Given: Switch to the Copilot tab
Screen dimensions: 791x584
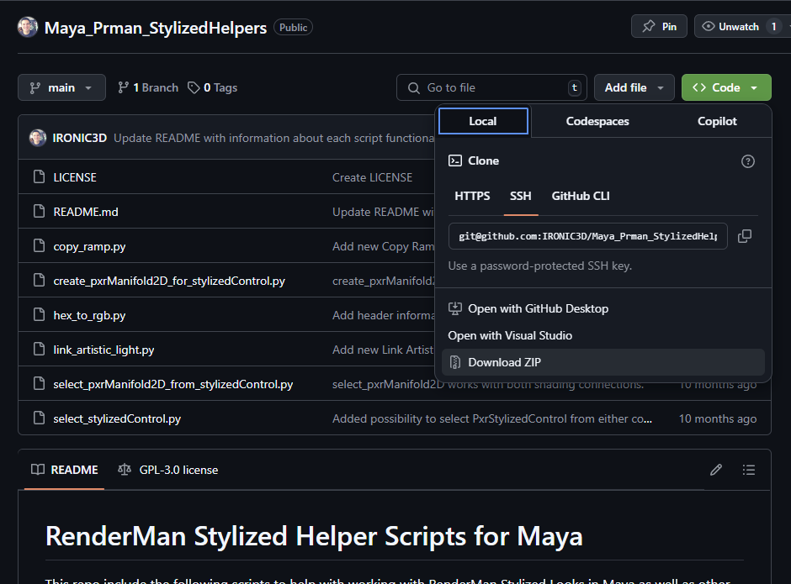Looking at the screenshot, I should [717, 121].
